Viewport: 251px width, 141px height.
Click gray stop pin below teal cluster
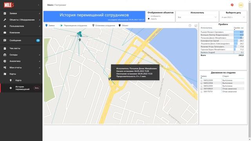point(80,40)
